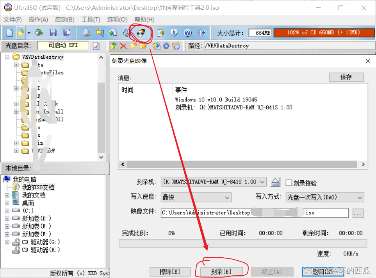Click the image properties checkmark icon
The width and height of the screenshot is (376, 278).
(x=96, y=46)
